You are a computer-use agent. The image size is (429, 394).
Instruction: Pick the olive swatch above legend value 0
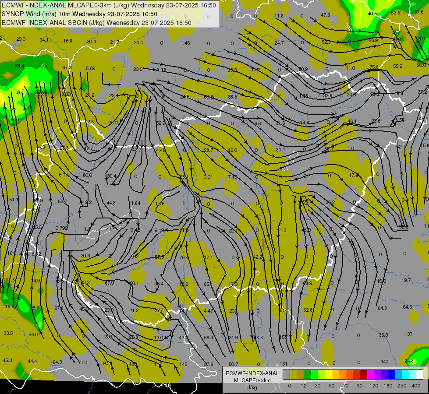click(x=293, y=374)
